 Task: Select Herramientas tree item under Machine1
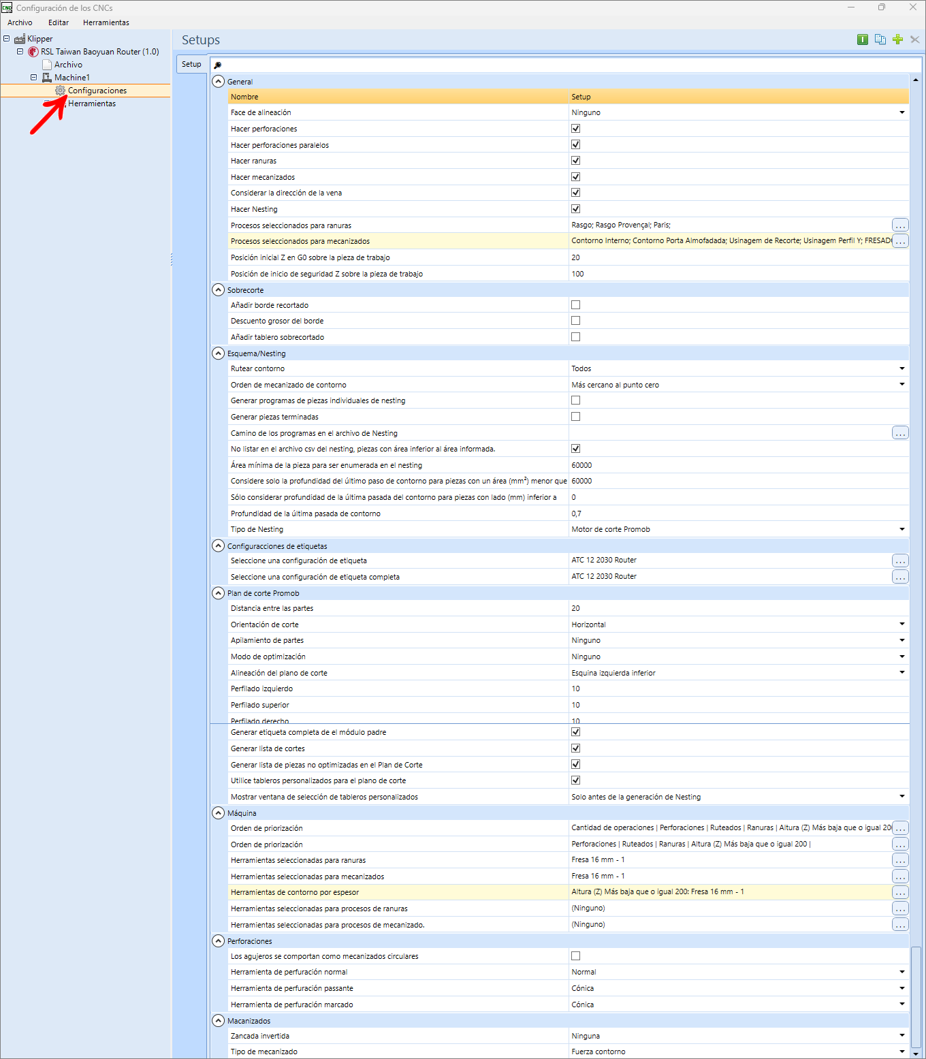pyautogui.click(x=92, y=104)
